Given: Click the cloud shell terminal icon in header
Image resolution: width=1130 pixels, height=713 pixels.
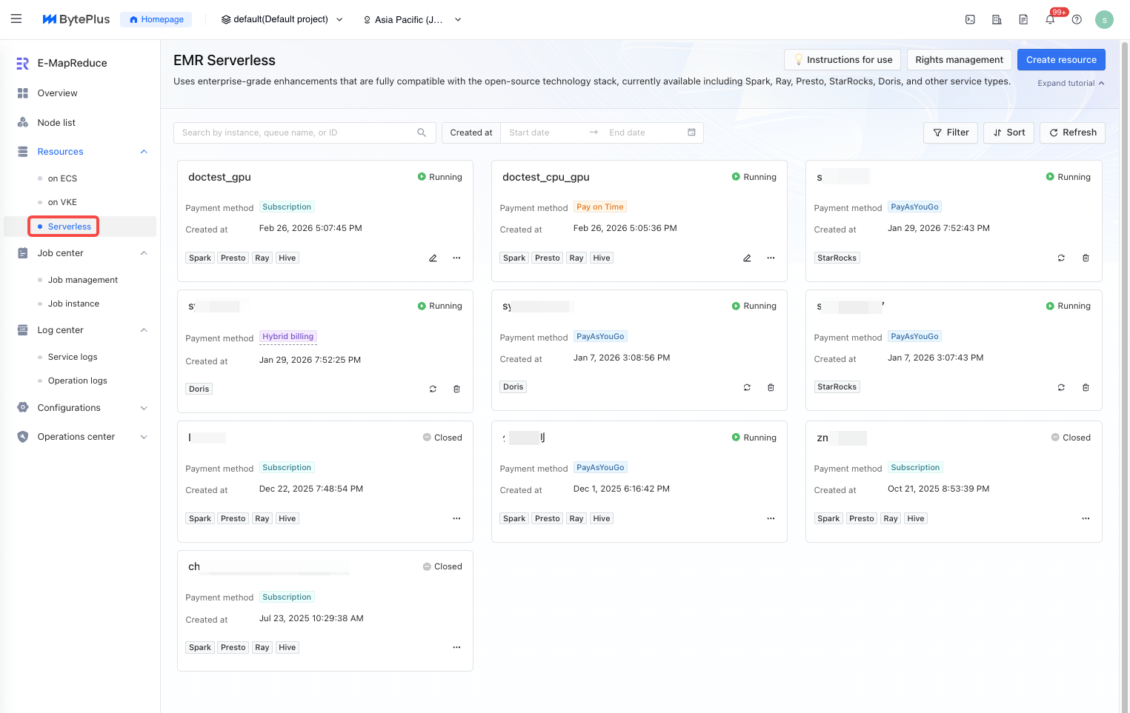Looking at the screenshot, I should click(970, 20).
